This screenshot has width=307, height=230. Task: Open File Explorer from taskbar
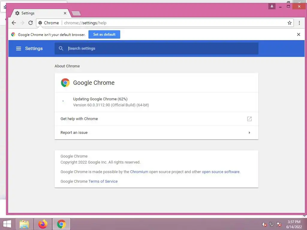[24, 224]
